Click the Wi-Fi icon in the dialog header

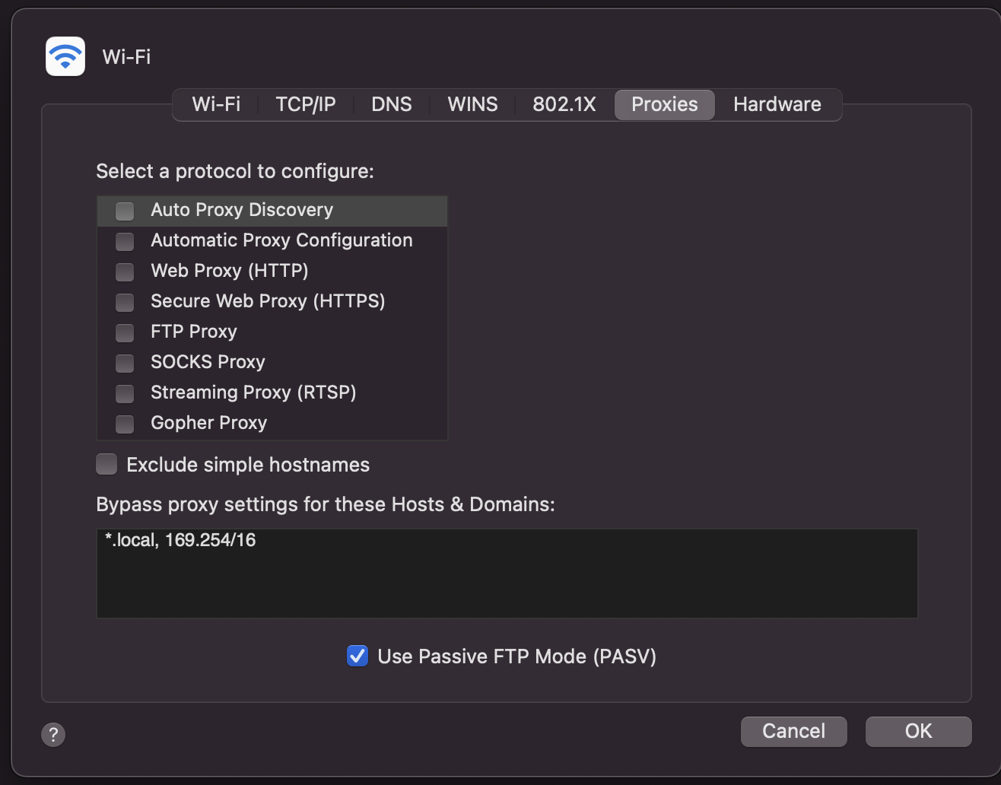(65, 56)
